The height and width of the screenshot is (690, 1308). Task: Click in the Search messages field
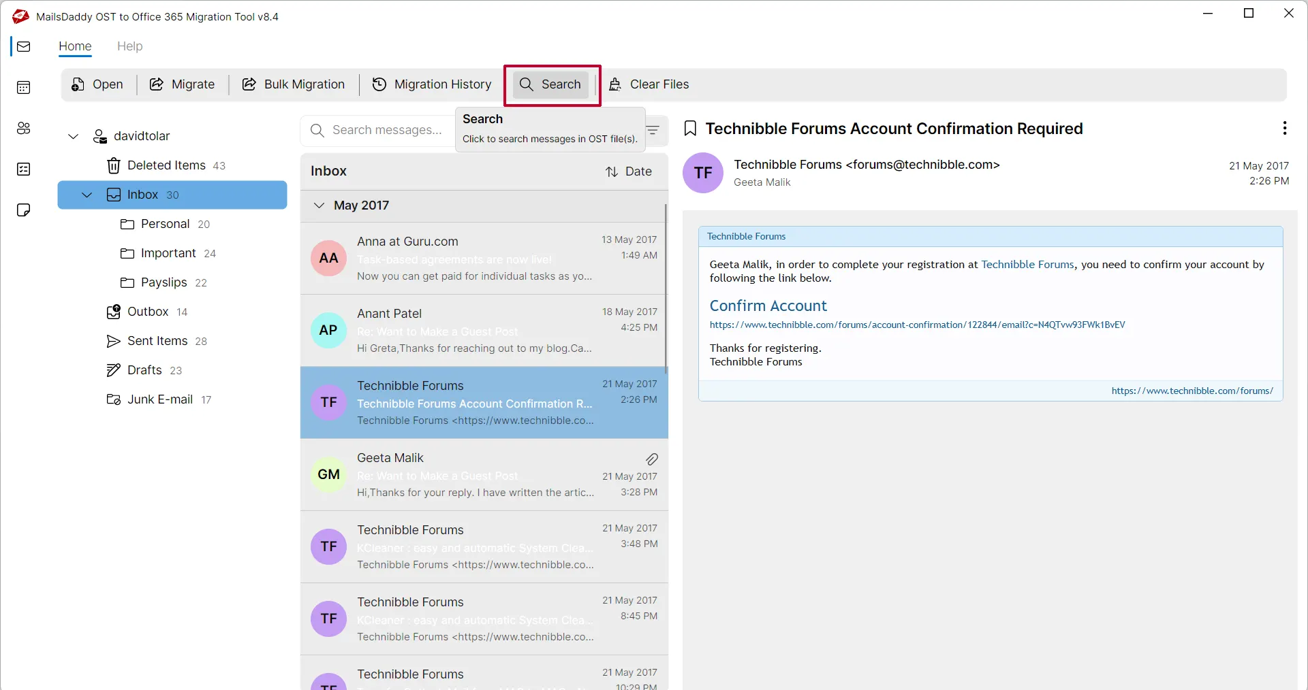386,130
